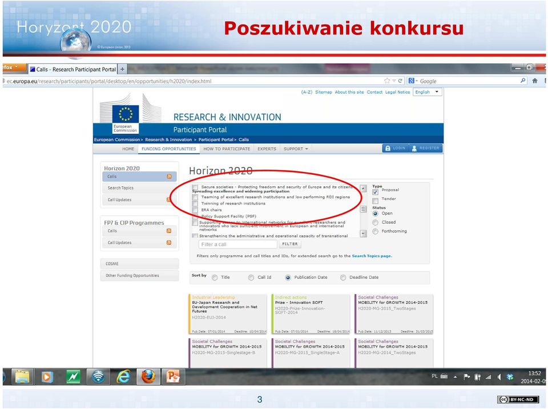Reload the page with refresh icon

click(400, 81)
